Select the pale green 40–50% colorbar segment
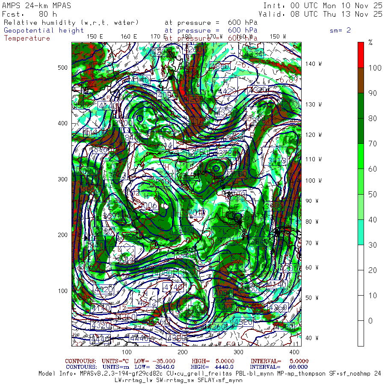The image size is (385, 385). coord(361,207)
